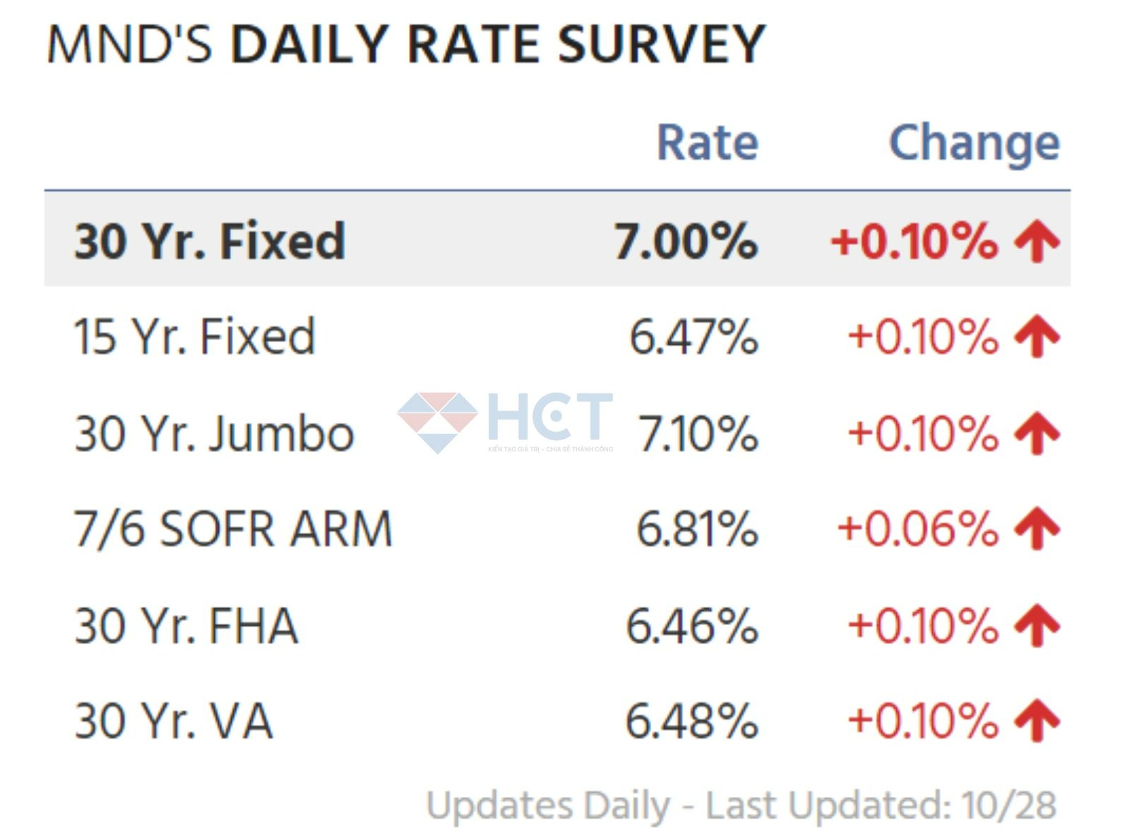Click red up arrow in 30 Yr. Fixed row

[1037, 241]
